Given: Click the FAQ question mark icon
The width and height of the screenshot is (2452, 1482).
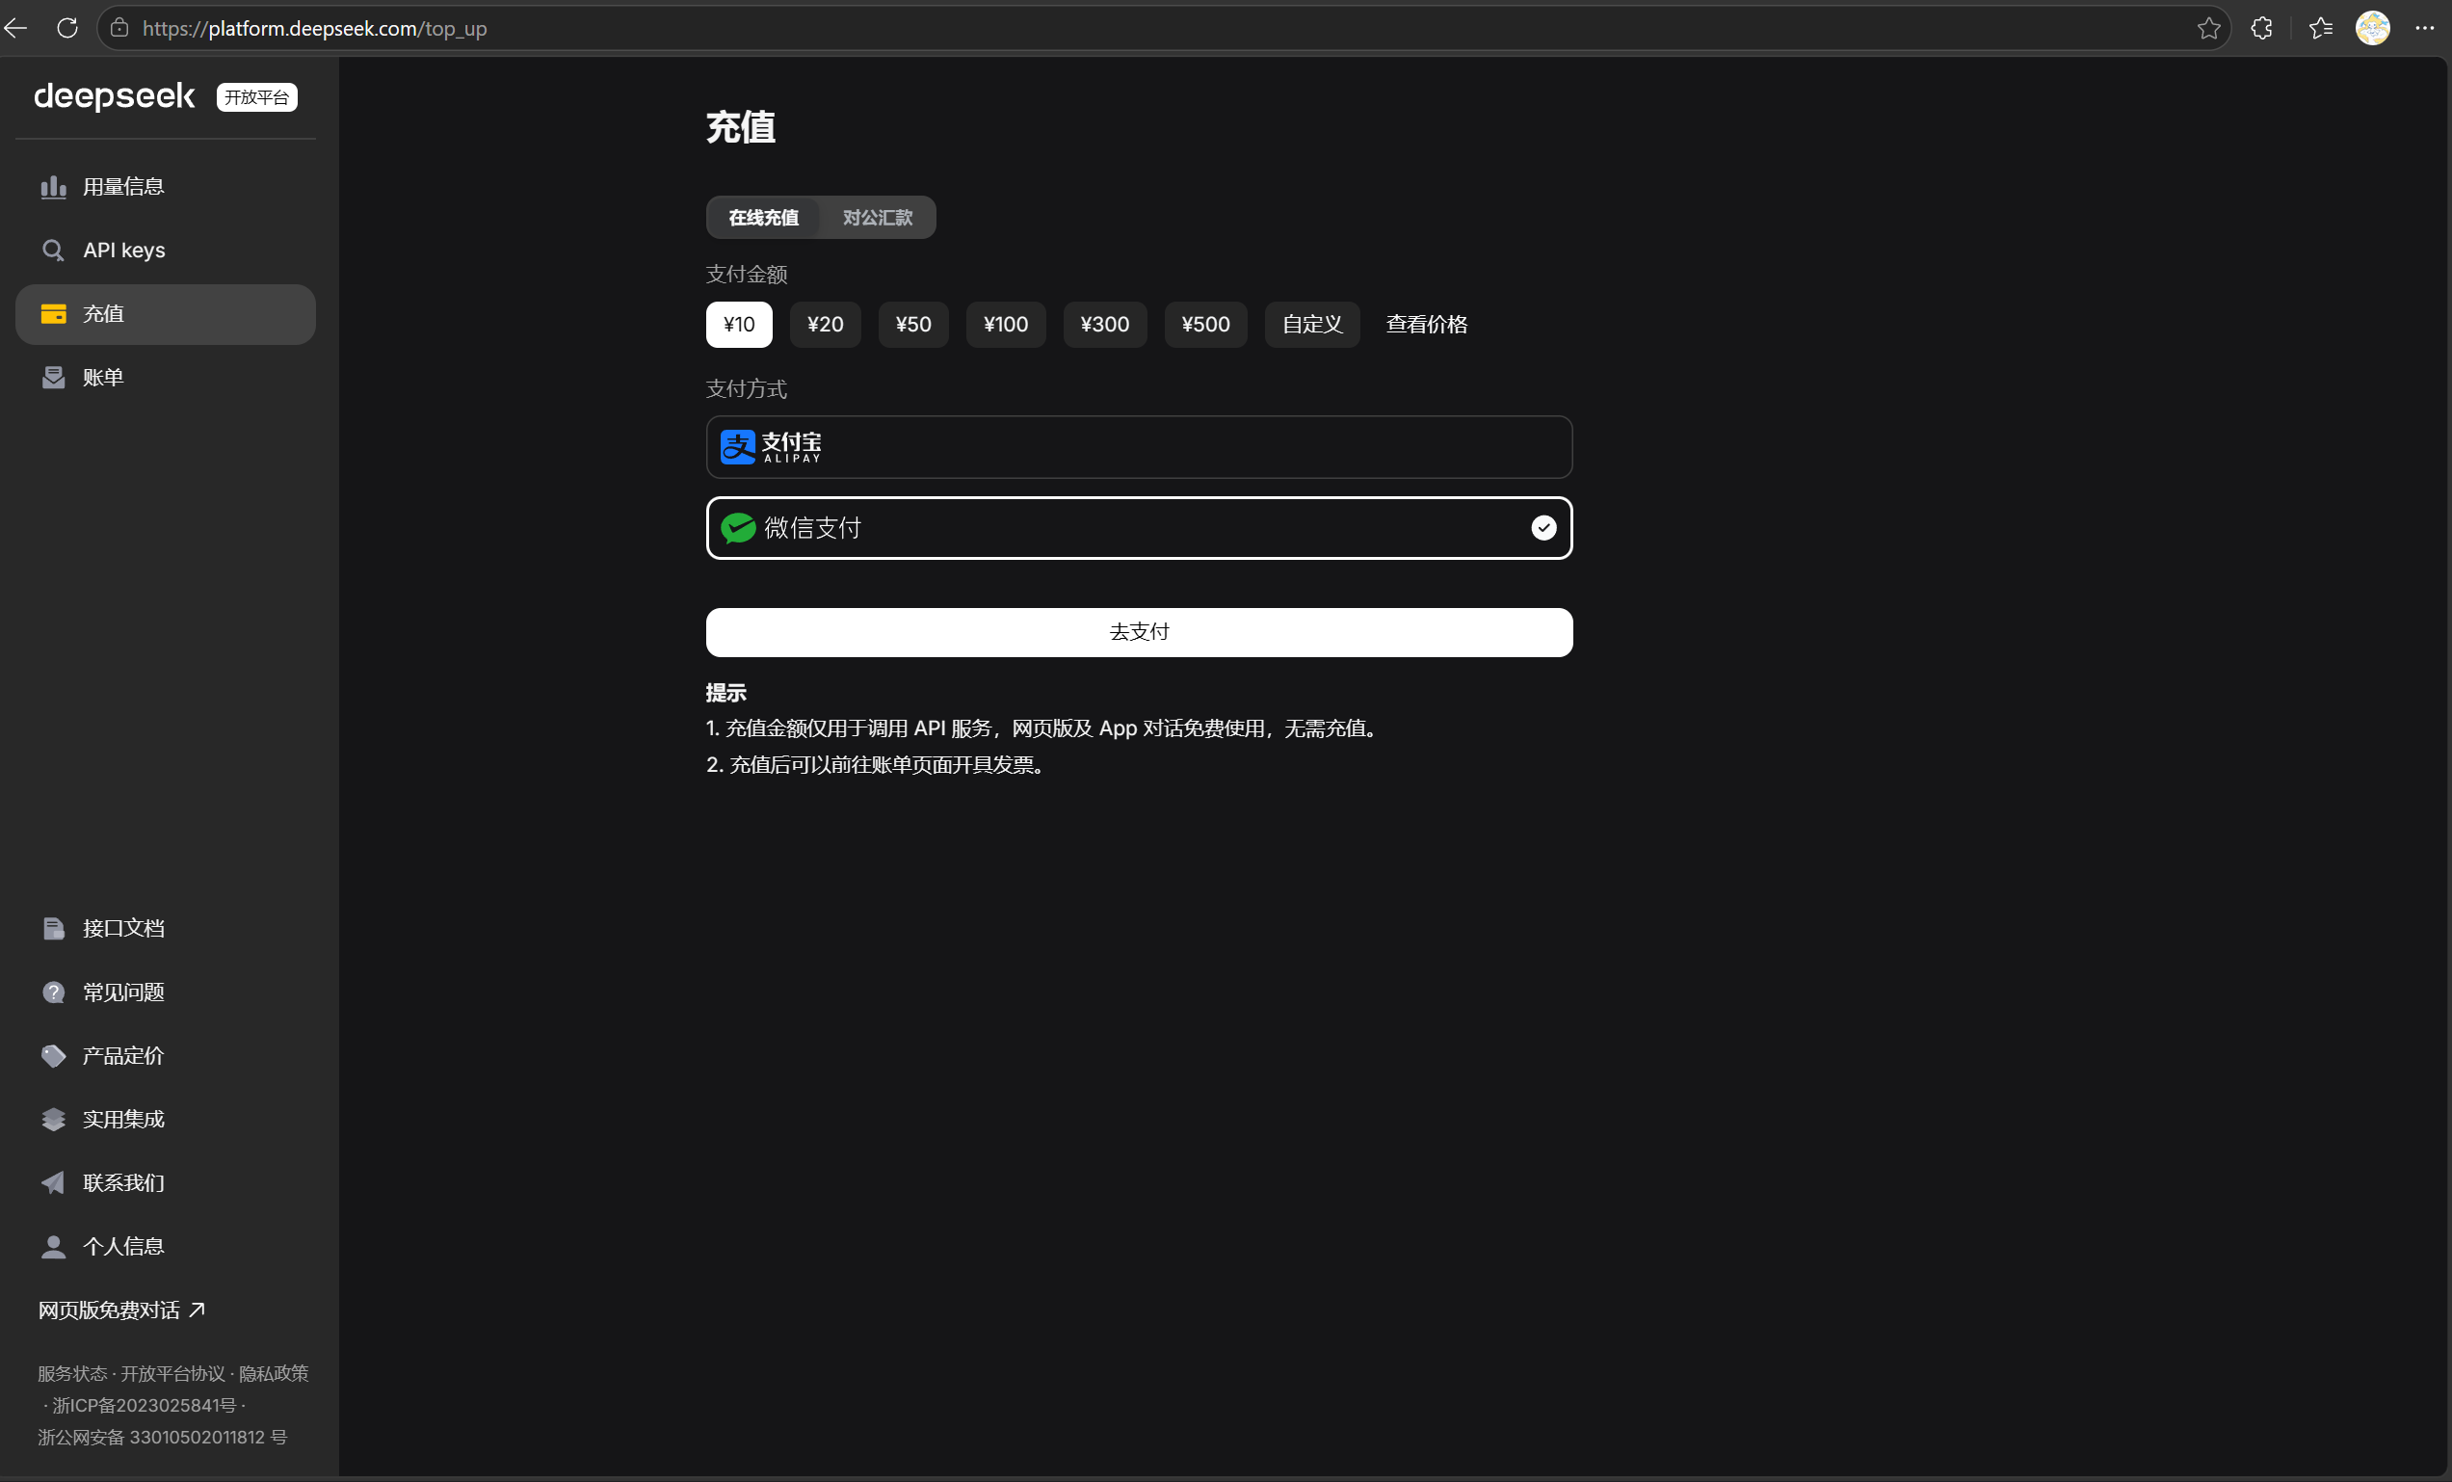Looking at the screenshot, I should [53, 992].
